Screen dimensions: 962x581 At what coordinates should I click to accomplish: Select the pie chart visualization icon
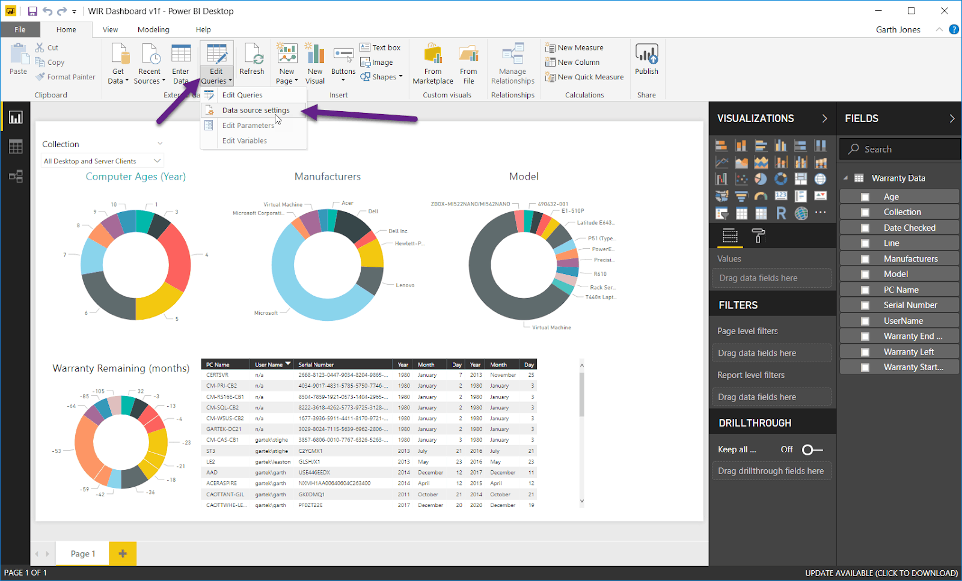pyautogui.click(x=760, y=178)
